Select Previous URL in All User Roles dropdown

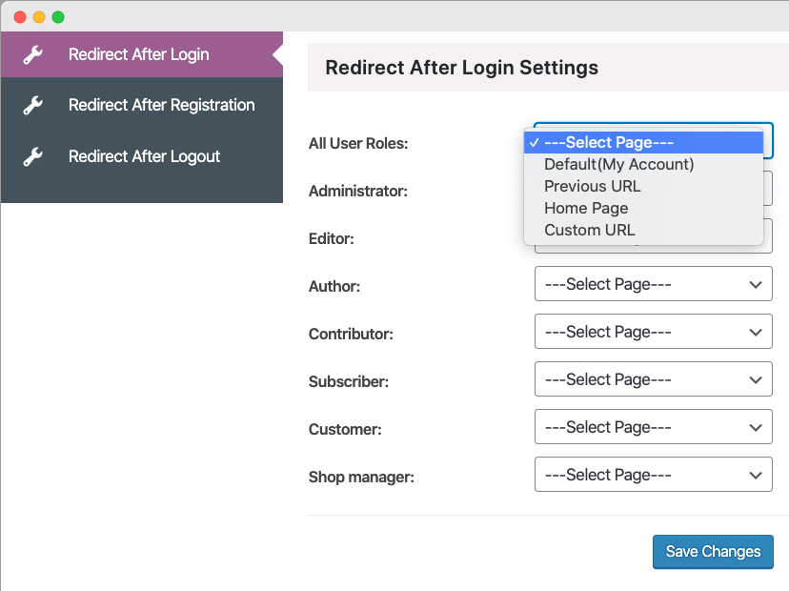pos(594,186)
